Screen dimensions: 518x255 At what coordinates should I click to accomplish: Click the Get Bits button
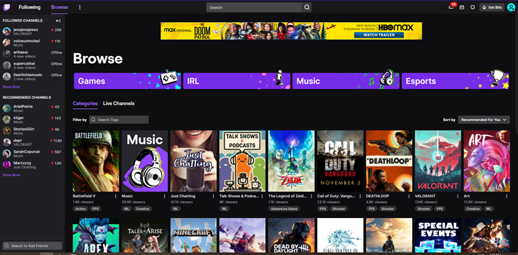tap(492, 7)
